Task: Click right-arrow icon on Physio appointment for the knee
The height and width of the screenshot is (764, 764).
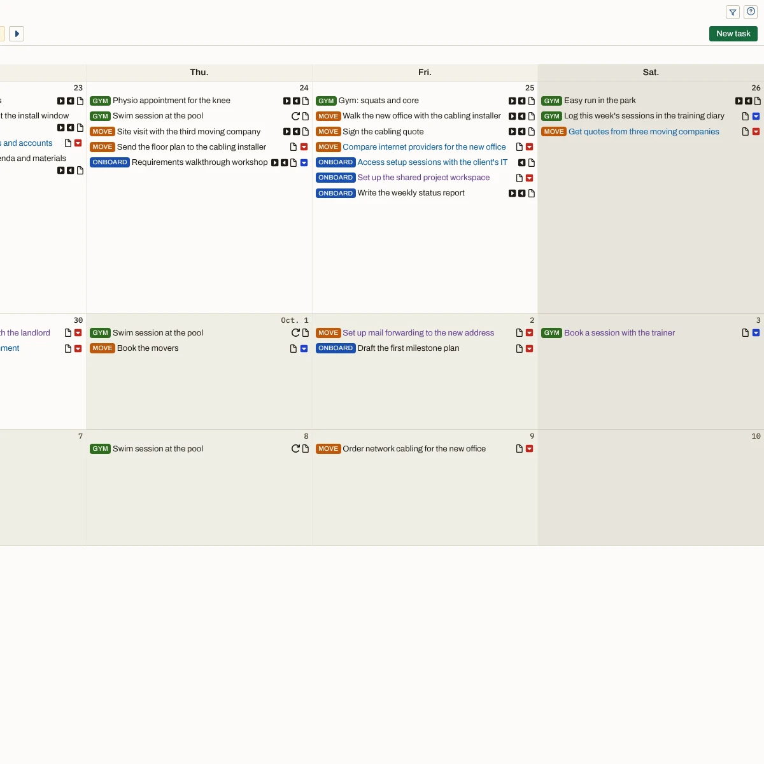Action: click(x=286, y=101)
